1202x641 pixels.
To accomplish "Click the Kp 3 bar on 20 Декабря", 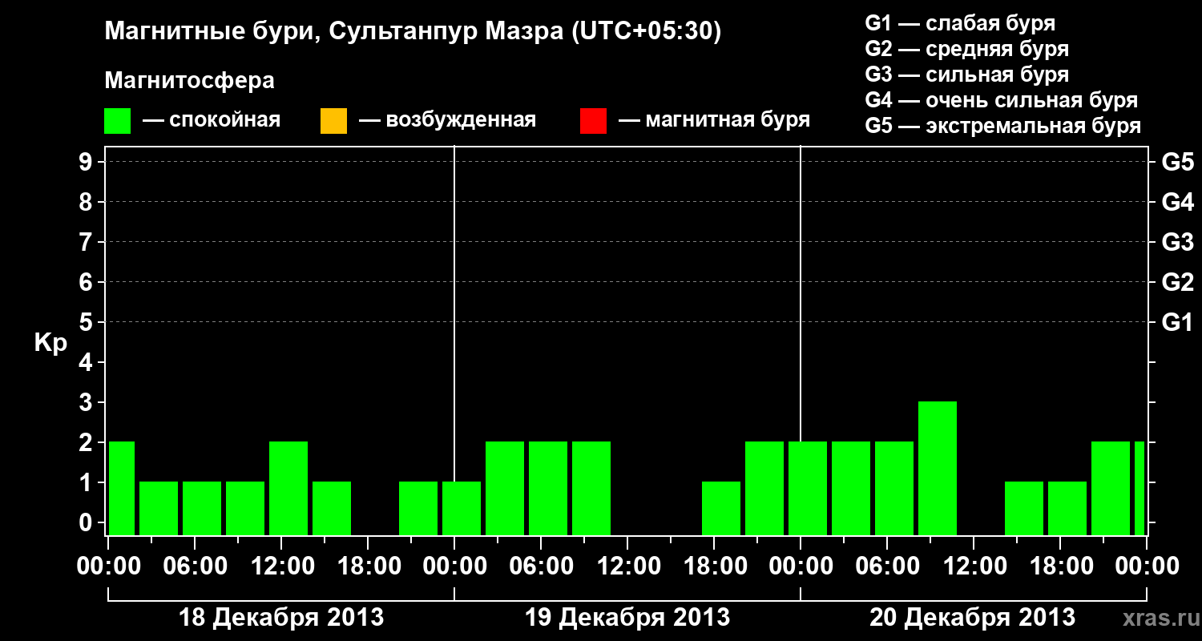I will (938, 468).
